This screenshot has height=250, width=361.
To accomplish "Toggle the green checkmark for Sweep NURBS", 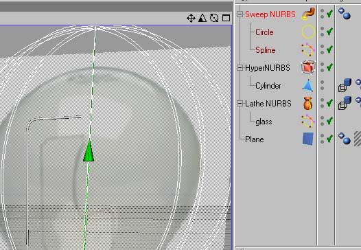I will [329, 14].
